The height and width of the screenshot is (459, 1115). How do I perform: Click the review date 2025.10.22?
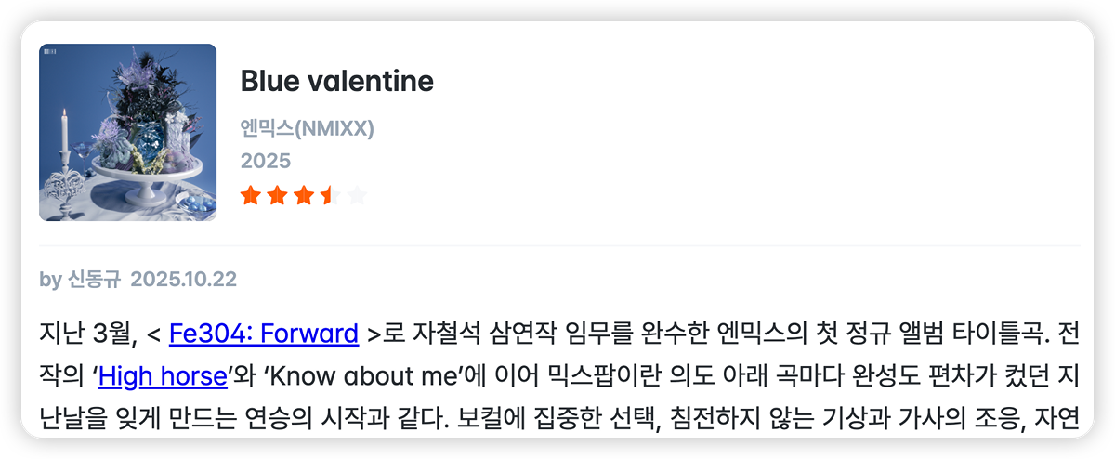(184, 279)
